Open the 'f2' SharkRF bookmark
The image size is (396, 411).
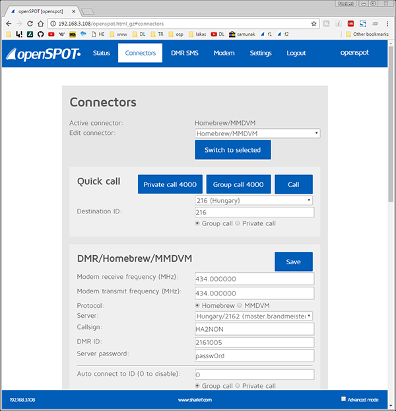click(283, 34)
